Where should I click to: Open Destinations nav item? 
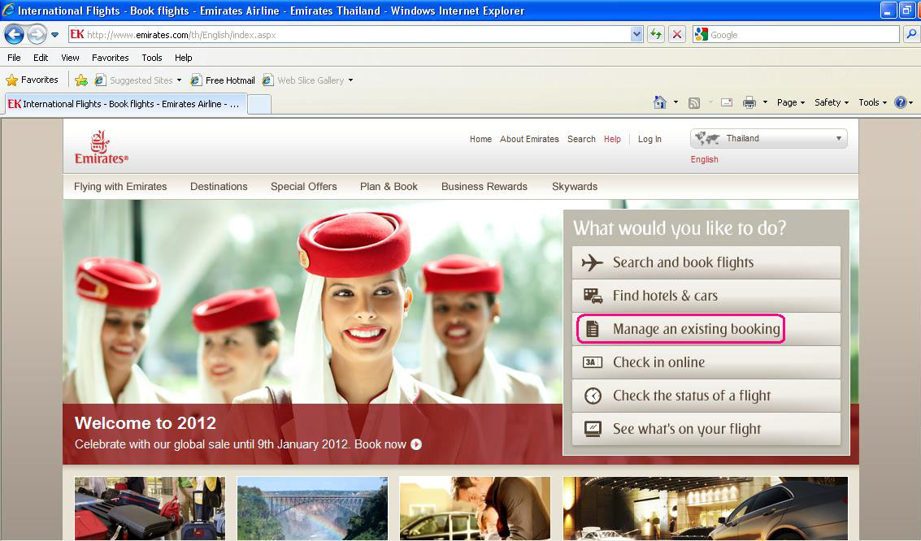click(x=219, y=187)
